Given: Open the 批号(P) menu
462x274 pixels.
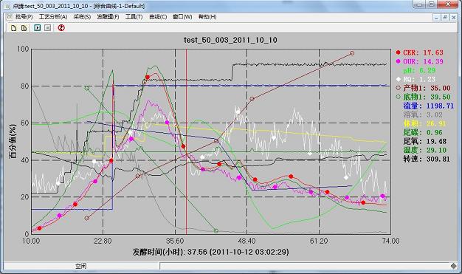Looking at the screenshot, I should (x=24, y=17).
